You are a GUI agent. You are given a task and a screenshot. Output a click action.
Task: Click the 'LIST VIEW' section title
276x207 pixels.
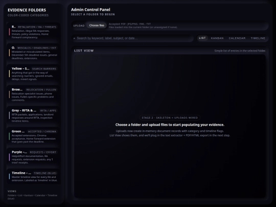pyautogui.click(x=84, y=51)
